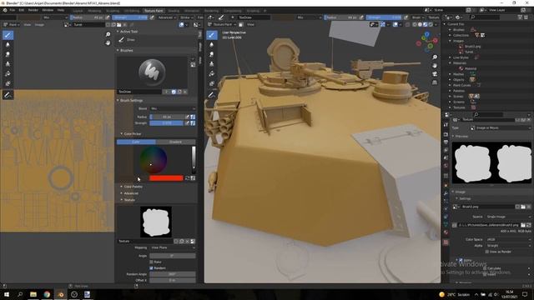Select the Mask tool in the image editor toolbar
The width and height of the screenshot is (534, 300).
point(8,83)
